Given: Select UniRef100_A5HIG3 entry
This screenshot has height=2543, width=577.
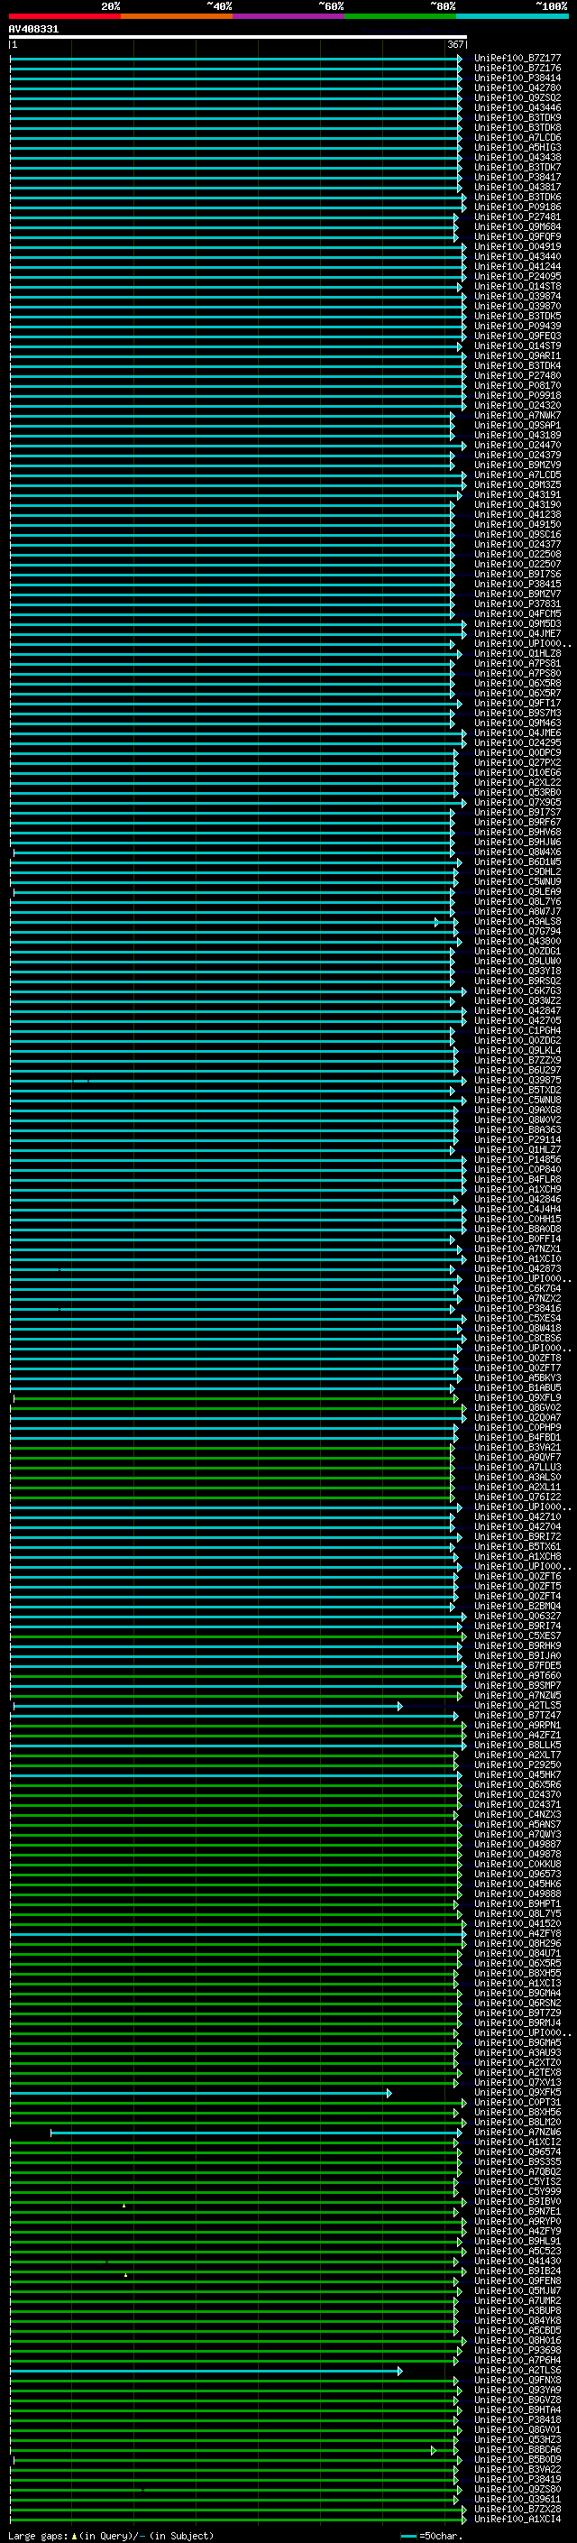Looking at the screenshot, I should [517, 147].
